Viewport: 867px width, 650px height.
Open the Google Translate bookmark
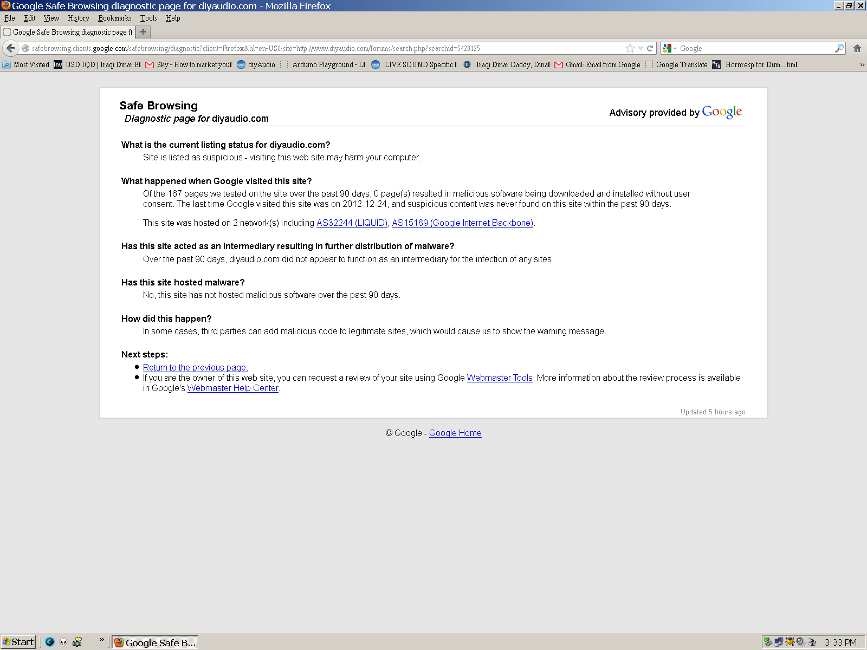point(676,64)
